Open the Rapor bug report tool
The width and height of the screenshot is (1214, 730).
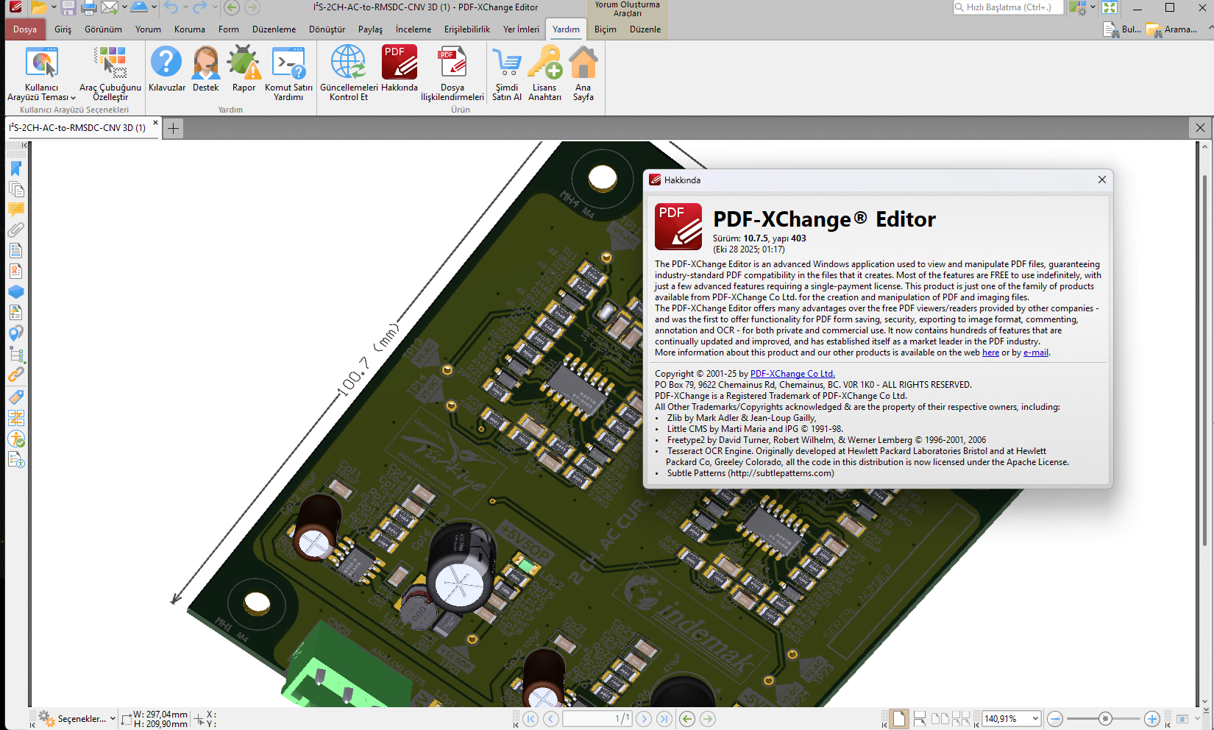point(244,63)
